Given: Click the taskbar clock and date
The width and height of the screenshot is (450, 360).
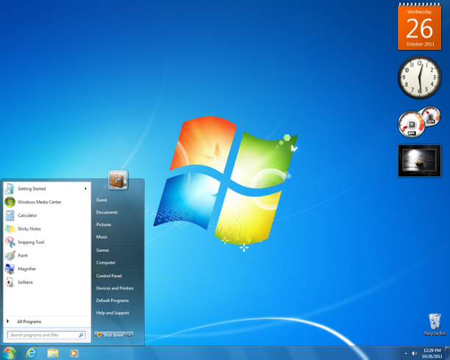Looking at the screenshot, I should pos(432,353).
